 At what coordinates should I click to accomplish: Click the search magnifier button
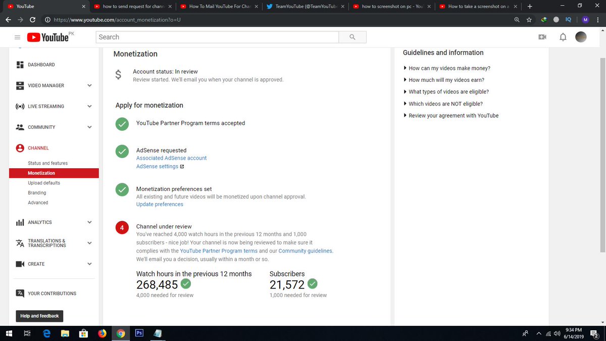[352, 37]
